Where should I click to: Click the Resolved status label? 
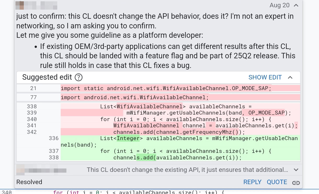click(x=29, y=182)
